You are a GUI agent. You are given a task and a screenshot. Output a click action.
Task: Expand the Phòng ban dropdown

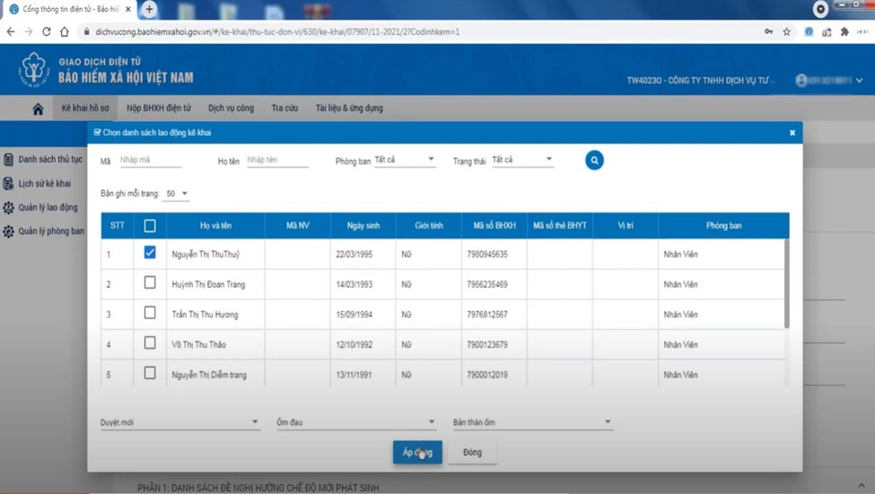coord(405,160)
